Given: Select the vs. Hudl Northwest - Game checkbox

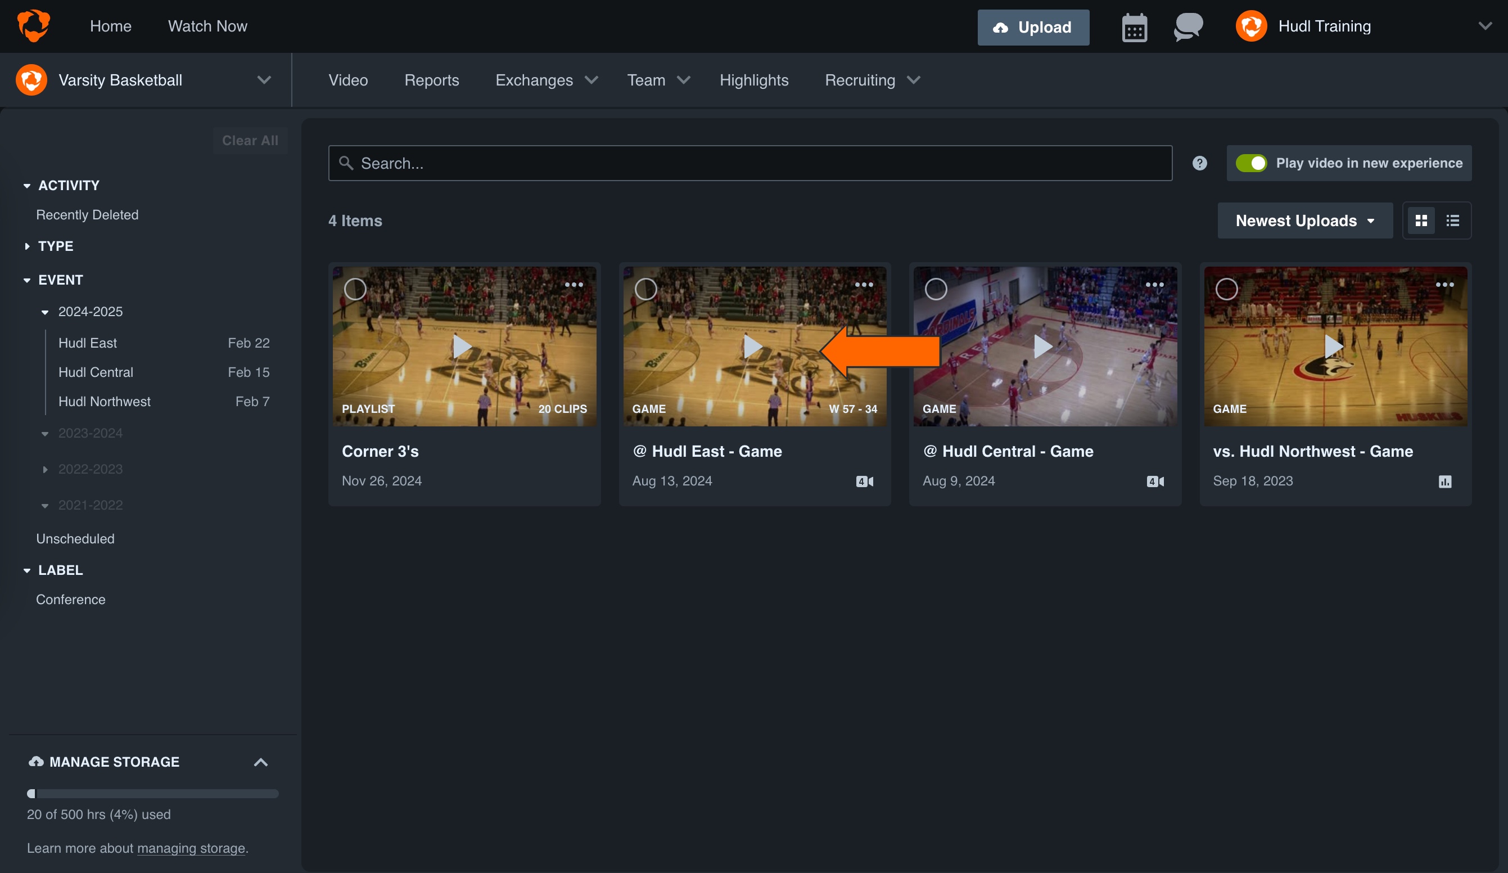Looking at the screenshot, I should [x=1226, y=289].
